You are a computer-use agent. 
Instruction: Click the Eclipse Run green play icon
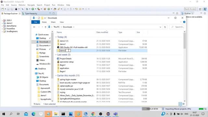click(32, 9)
